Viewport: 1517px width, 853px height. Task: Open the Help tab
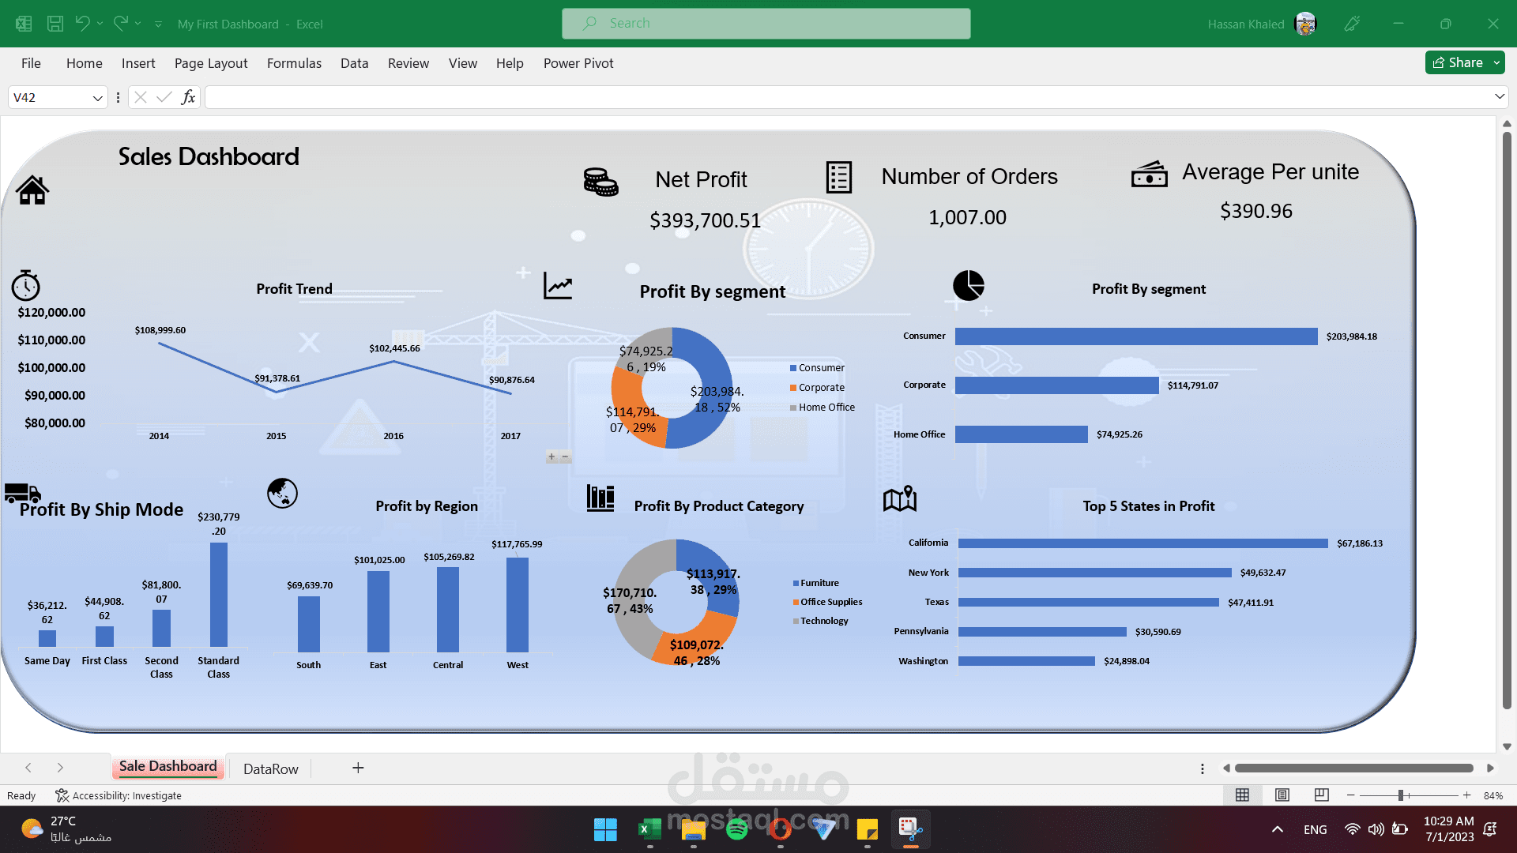click(x=510, y=63)
